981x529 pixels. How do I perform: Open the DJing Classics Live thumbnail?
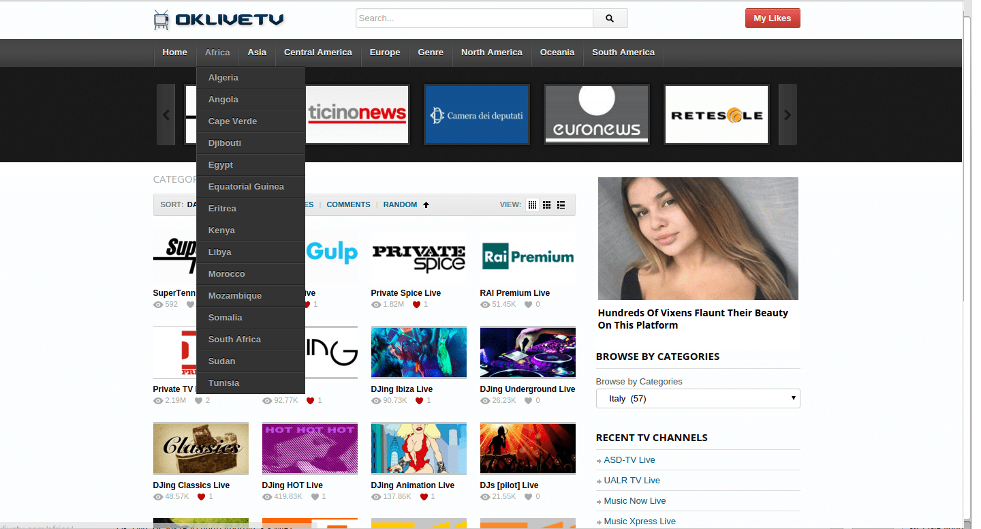click(201, 449)
